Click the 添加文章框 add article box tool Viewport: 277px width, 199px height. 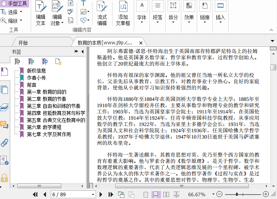tap(123, 13)
